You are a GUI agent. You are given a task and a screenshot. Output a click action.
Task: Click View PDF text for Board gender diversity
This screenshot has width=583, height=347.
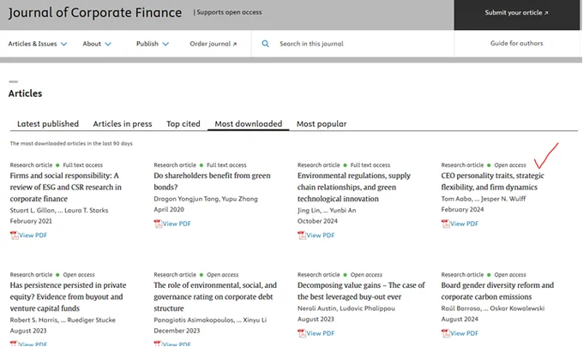pos(464,333)
